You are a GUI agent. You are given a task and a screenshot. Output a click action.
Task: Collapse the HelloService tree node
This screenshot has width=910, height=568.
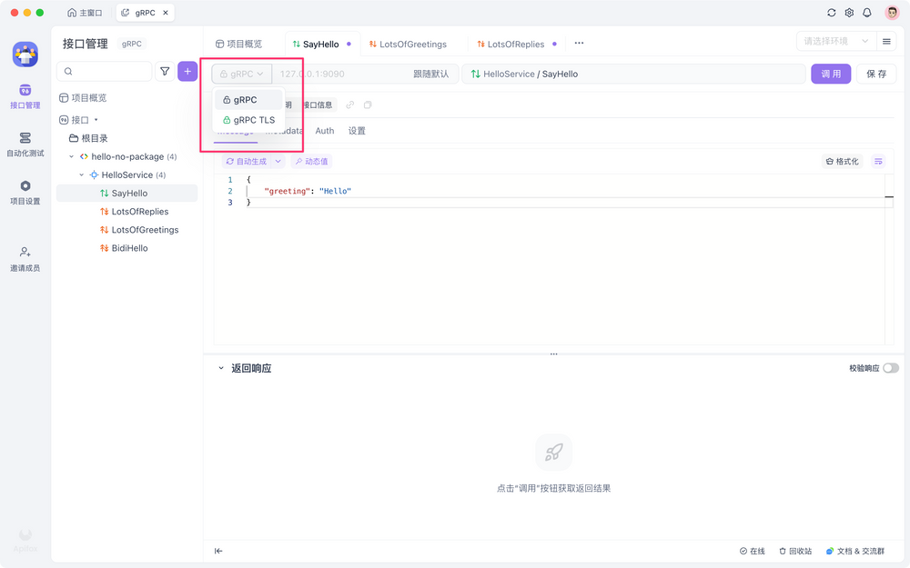click(x=81, y=174)
